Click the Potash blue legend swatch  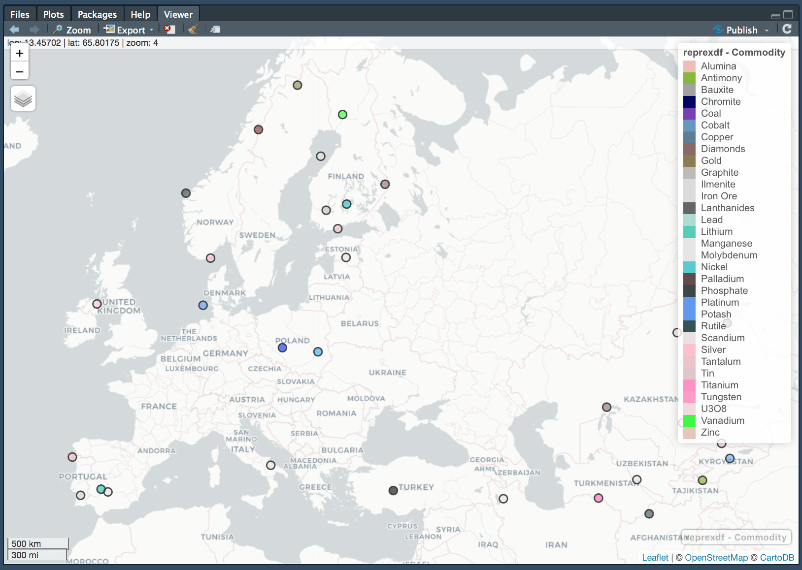point(689,314)
